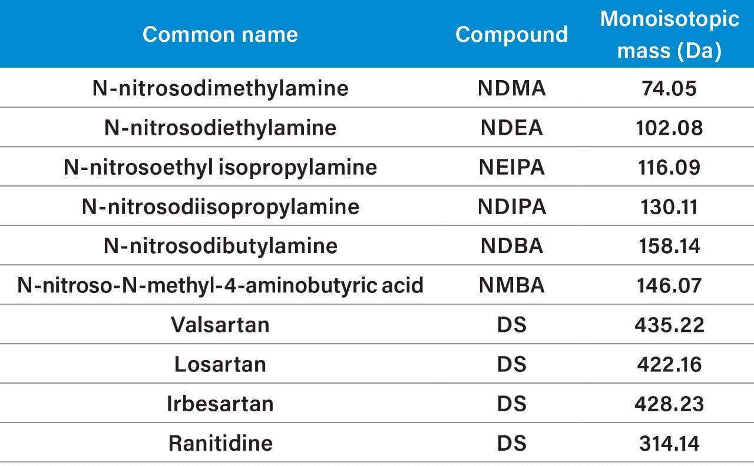Click the N-nitrosoethyl isopropylamine name

[x=220, y=167]
